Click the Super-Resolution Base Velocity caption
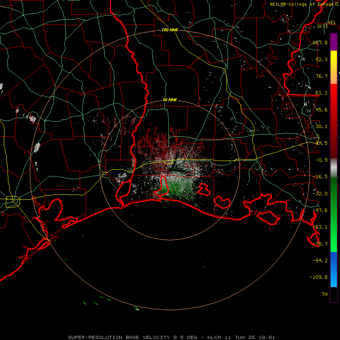The image size is (340, 340). [x=171, y=337]
